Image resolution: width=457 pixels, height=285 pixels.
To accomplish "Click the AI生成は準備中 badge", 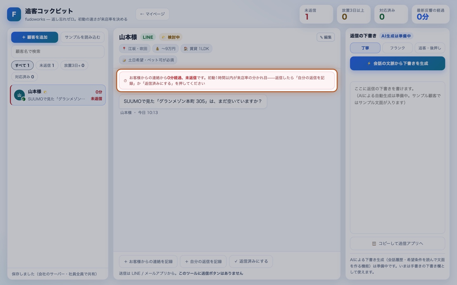I will 396,36.
